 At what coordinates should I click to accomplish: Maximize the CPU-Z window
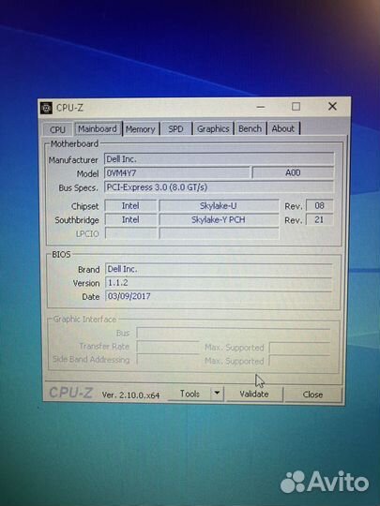coord(296,107)
